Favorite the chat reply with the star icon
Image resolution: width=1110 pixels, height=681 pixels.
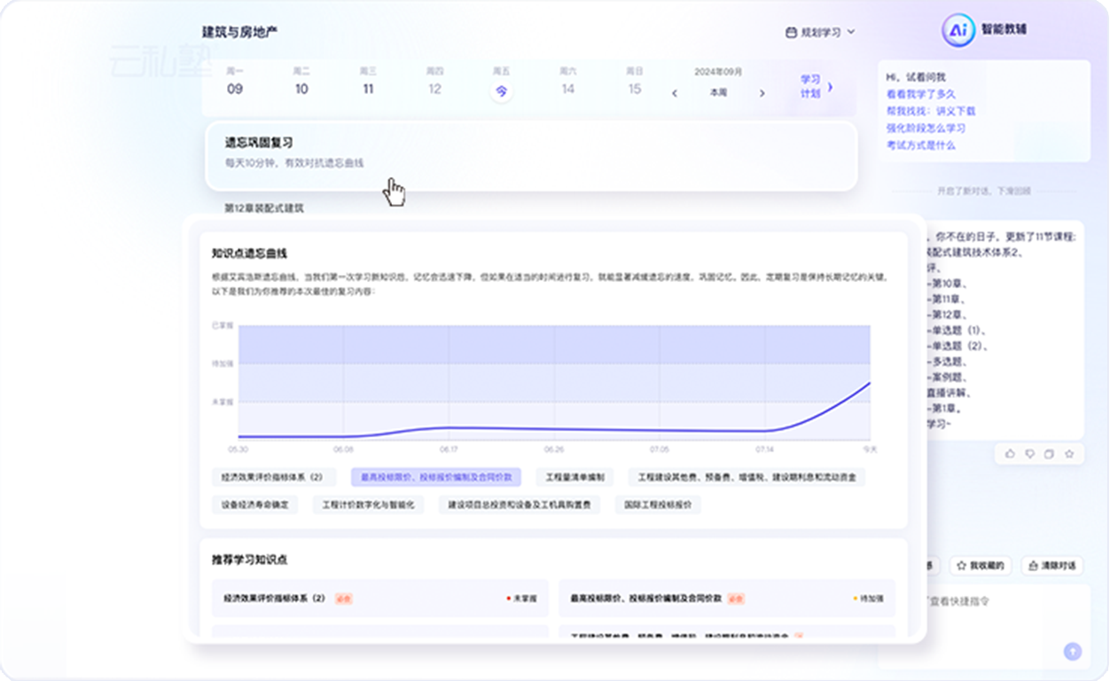tap(1069, 454)
